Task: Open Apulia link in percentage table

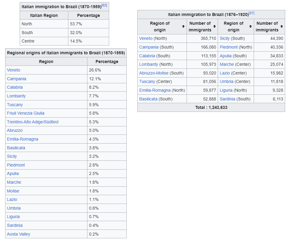Action: (13, 173)
